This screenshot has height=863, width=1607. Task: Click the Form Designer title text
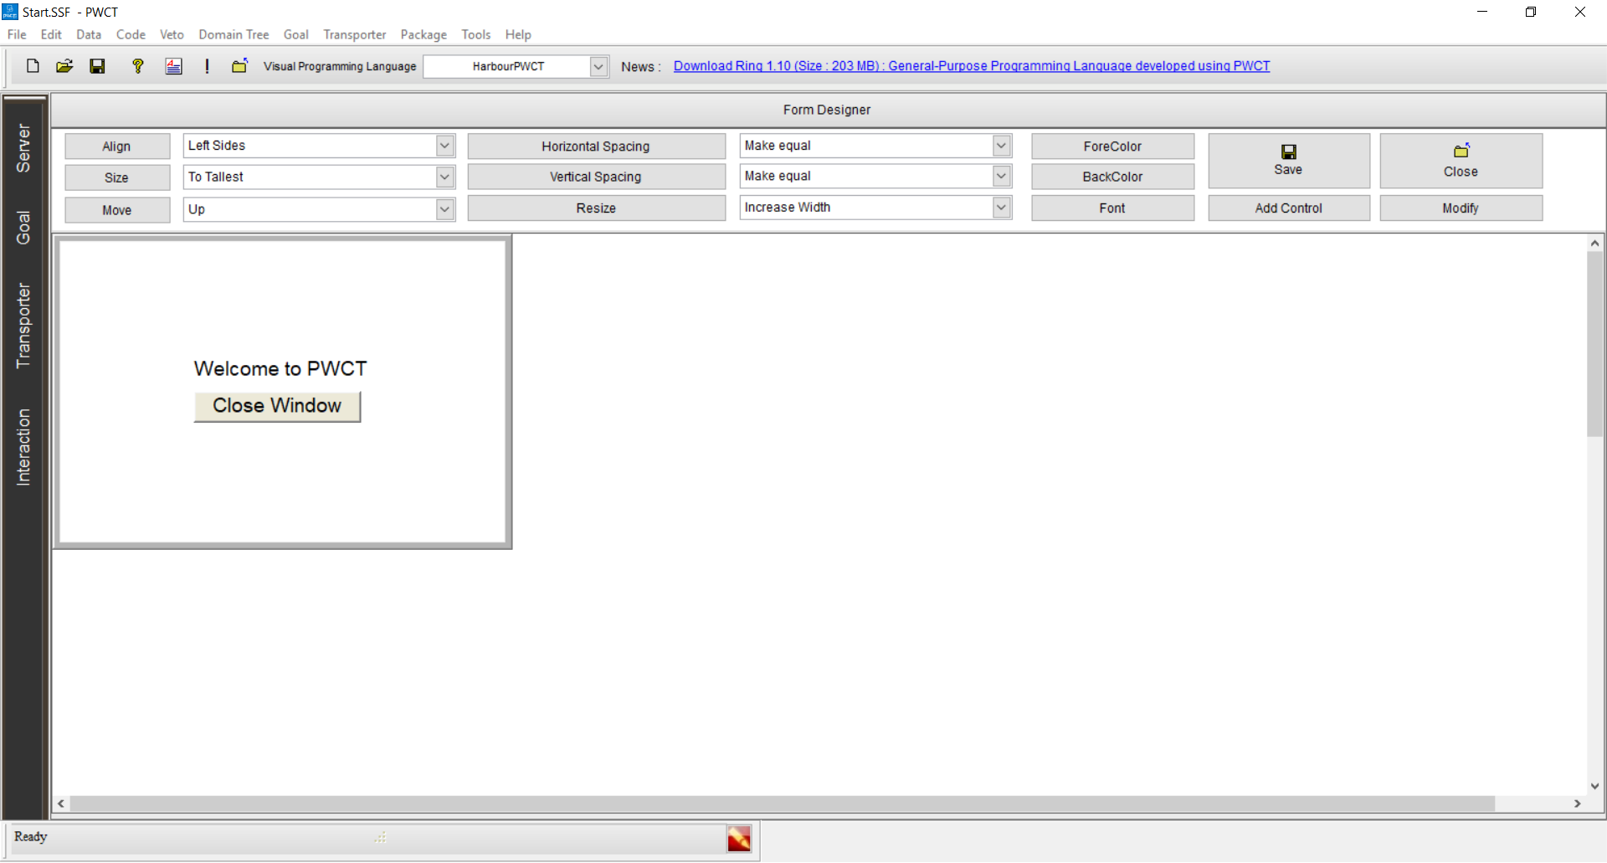click(827, 110)
